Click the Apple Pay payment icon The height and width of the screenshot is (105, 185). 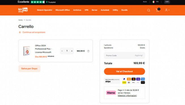coord(133,82)
